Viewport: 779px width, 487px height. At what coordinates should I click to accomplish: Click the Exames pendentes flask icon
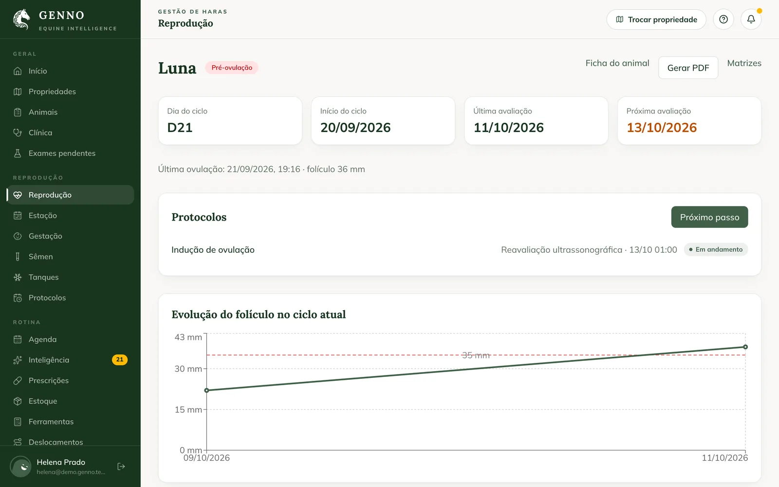click(18, 153)
